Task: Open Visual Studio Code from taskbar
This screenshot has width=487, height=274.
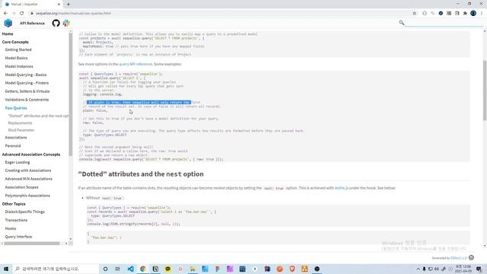Action: click(x=130, y=269)
